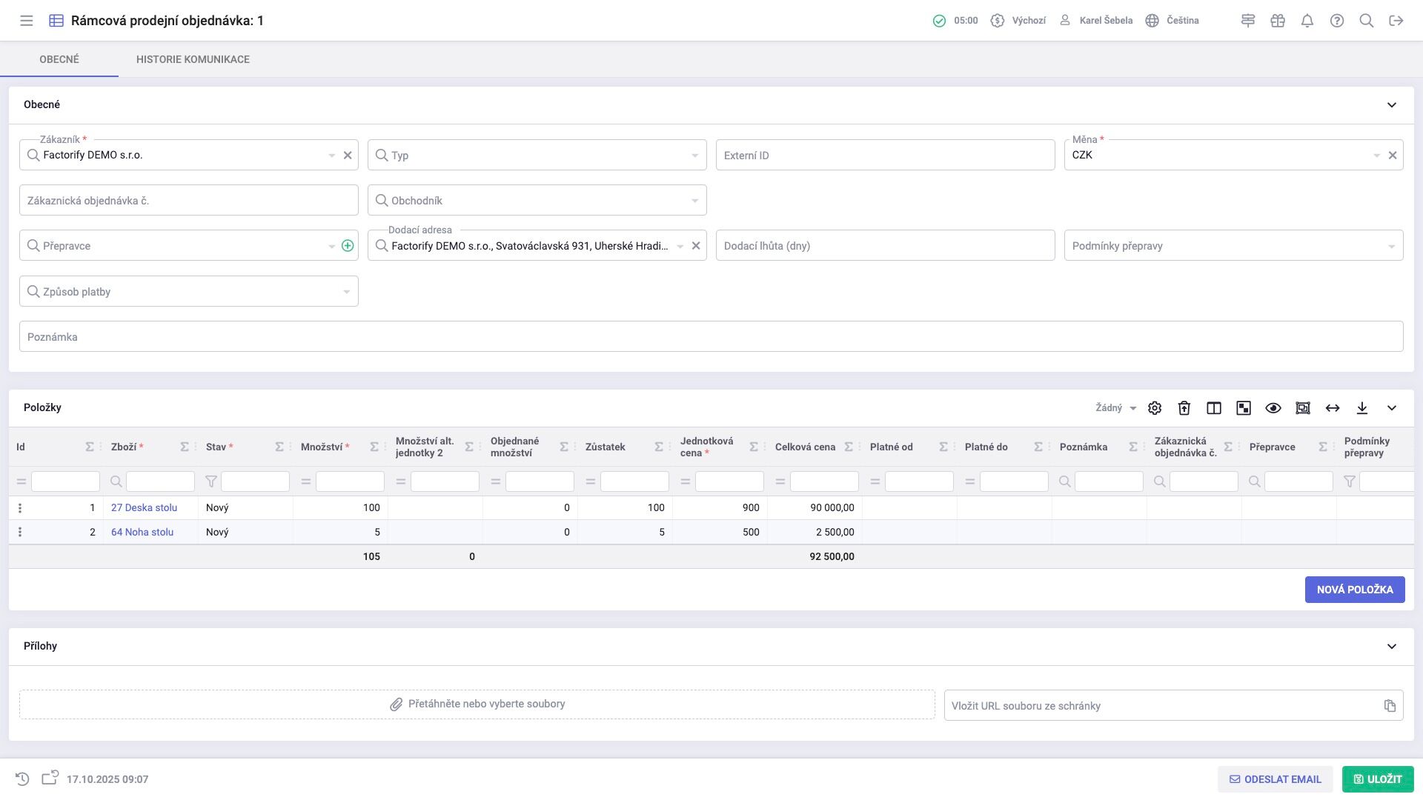Open table settings gear in Položky

click(1155, 408)
